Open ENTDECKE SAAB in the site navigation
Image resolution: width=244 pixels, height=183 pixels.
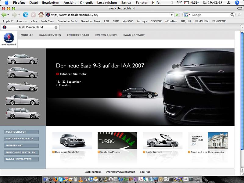(x=78, y=35)
